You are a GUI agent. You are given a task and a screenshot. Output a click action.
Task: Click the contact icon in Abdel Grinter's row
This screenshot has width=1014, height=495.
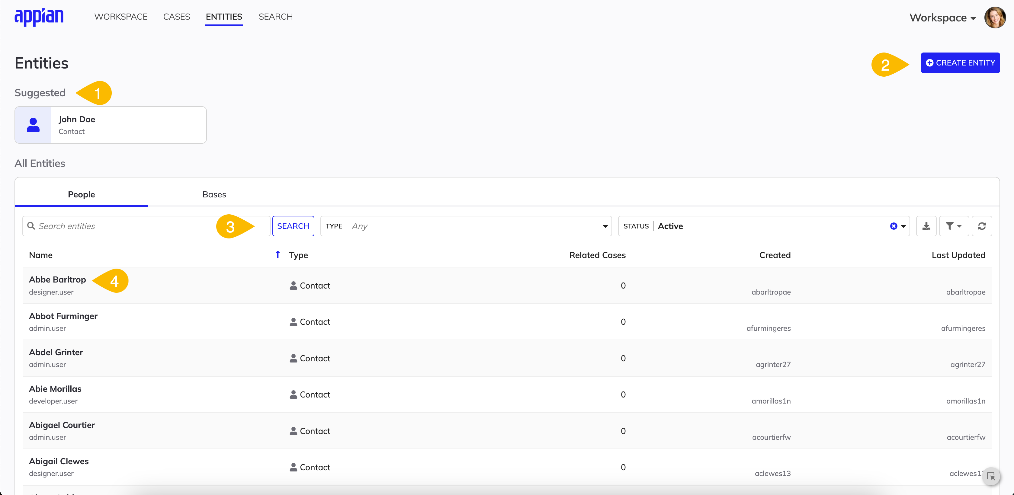coord(293,359)
